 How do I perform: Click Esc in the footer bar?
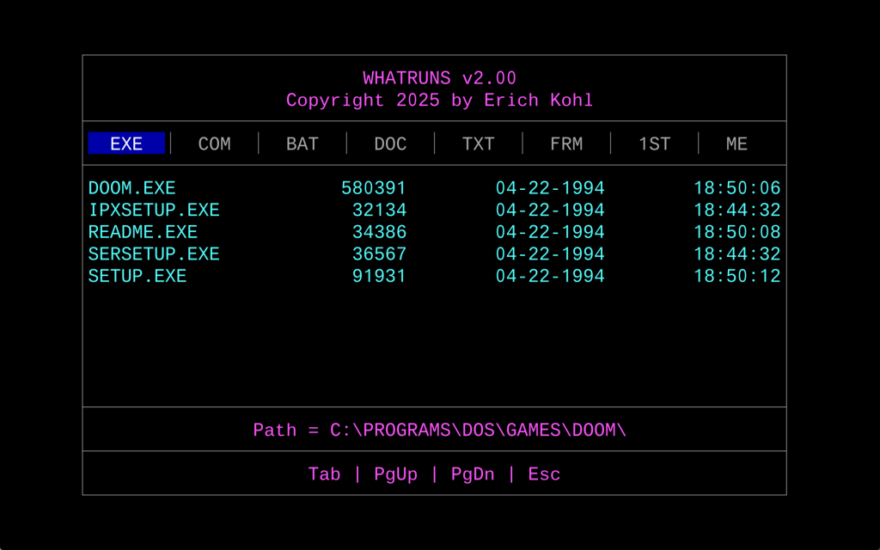544,474
